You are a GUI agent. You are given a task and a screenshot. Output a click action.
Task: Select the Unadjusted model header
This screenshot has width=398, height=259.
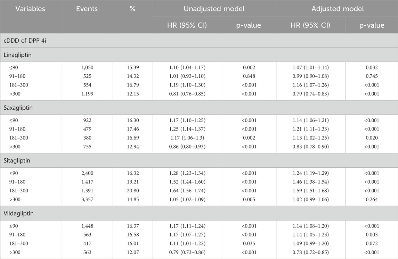(214, 9)
